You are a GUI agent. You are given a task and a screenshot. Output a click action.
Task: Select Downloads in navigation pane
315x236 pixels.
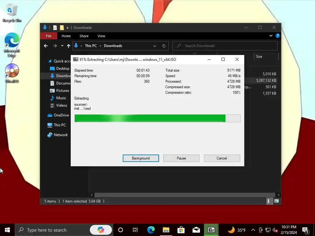pos(60,76)
